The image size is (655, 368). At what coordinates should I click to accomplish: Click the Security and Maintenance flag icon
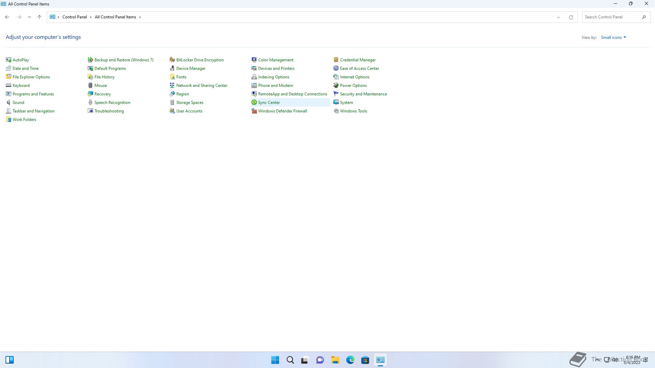point(336,94)
